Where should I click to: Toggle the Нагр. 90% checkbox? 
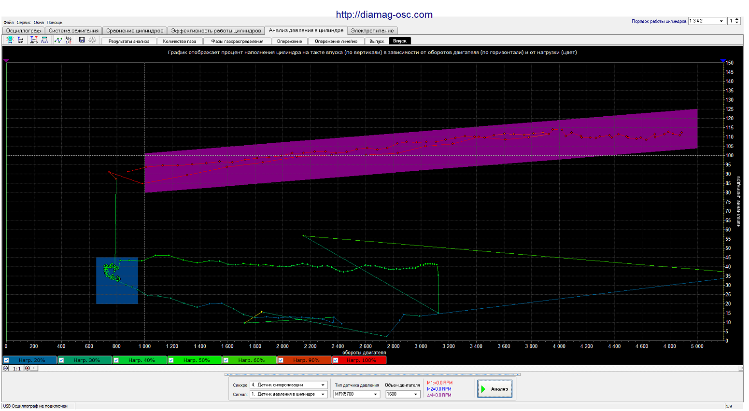pos(281,360)
